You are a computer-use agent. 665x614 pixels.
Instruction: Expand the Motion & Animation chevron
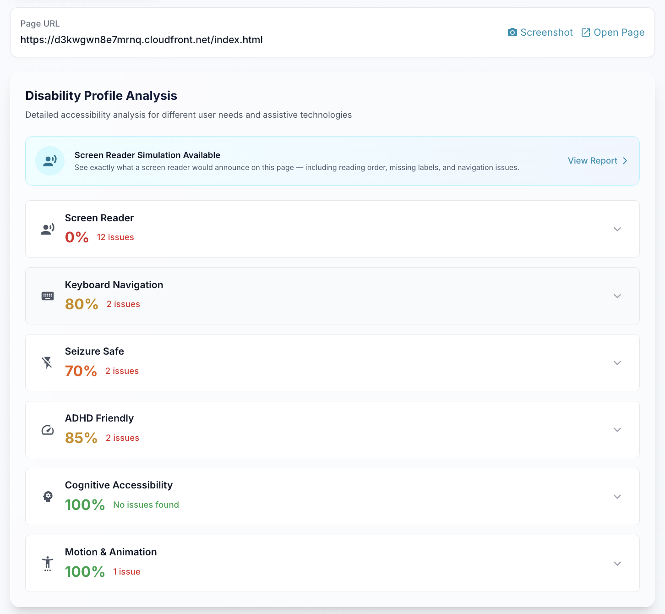click(617, 564)
